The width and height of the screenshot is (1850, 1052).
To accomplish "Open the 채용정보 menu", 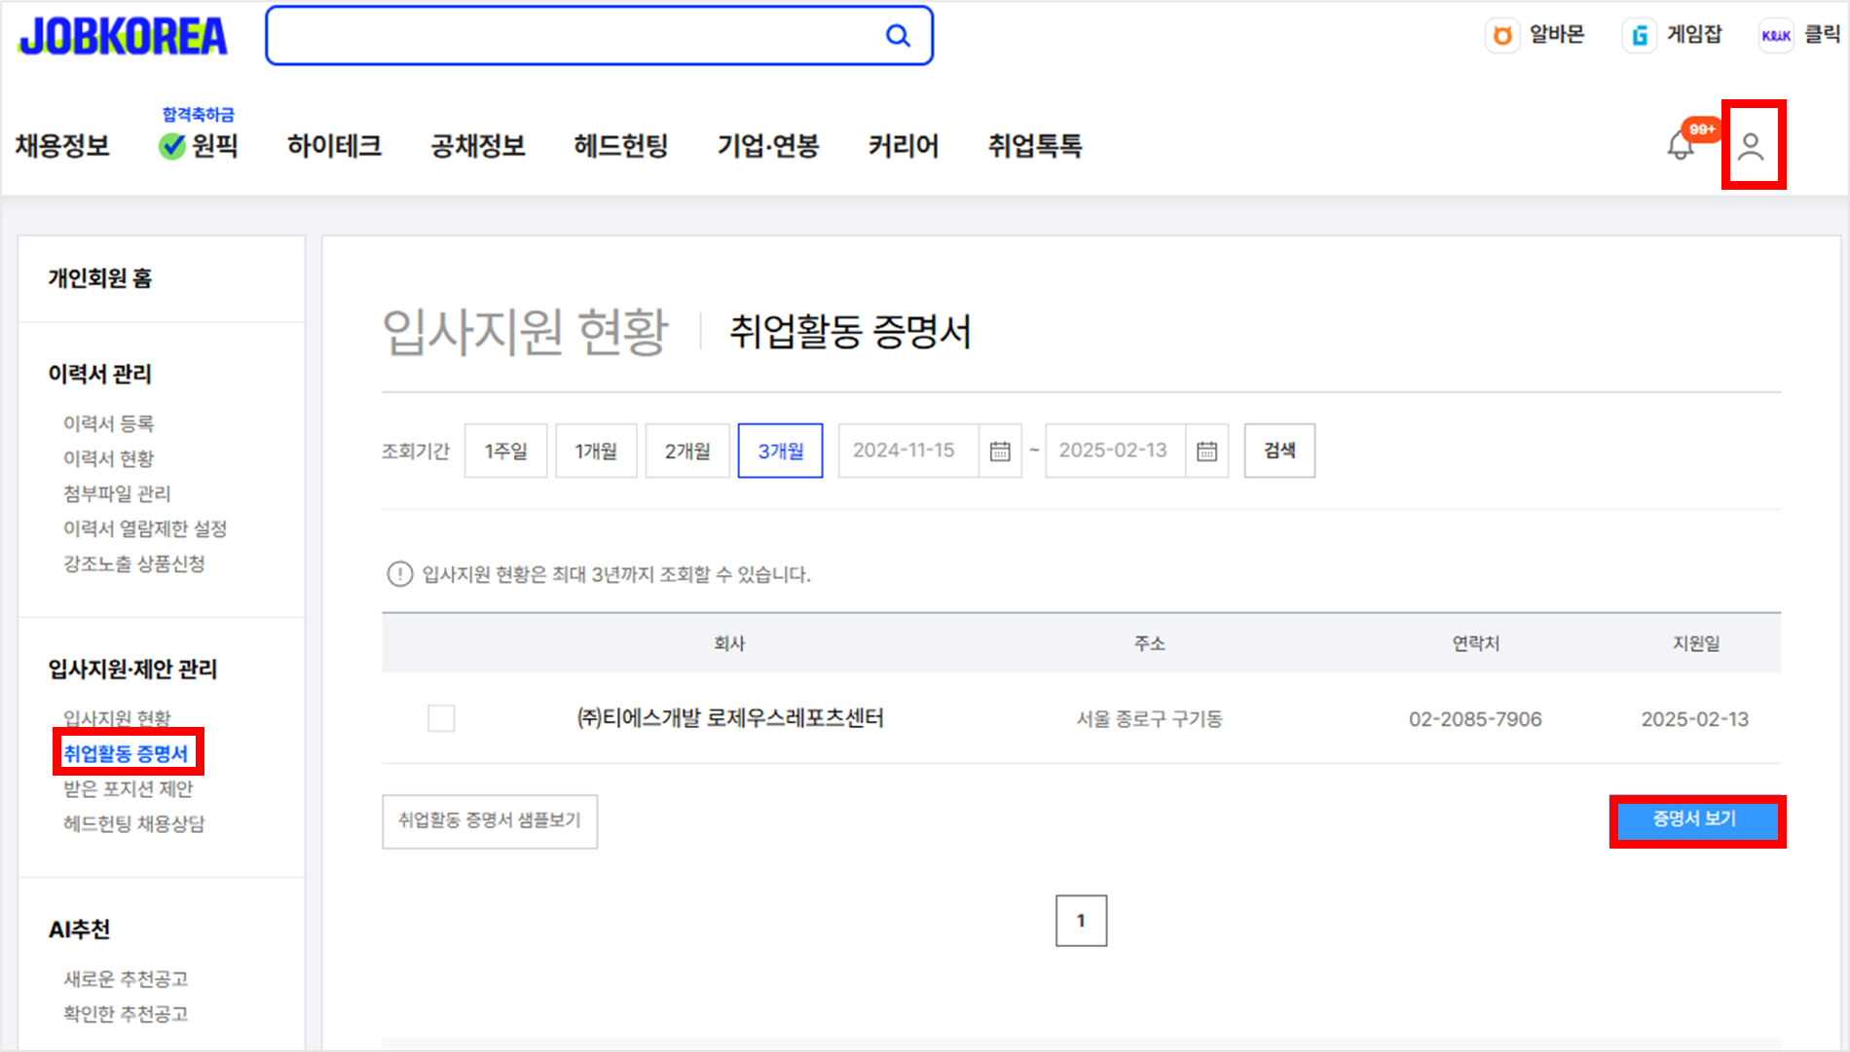I will pos(62,146).
